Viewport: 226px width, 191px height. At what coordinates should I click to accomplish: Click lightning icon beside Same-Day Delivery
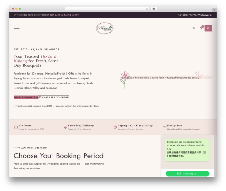(66, 127)
